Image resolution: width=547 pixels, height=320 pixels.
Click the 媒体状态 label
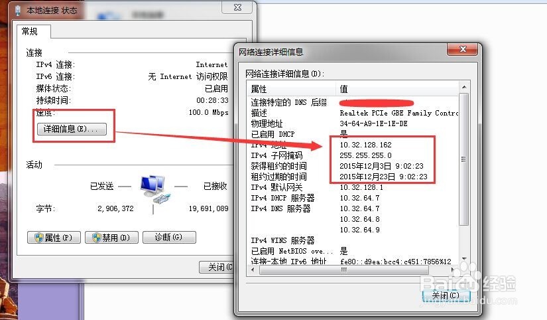[x=54, y=88]
